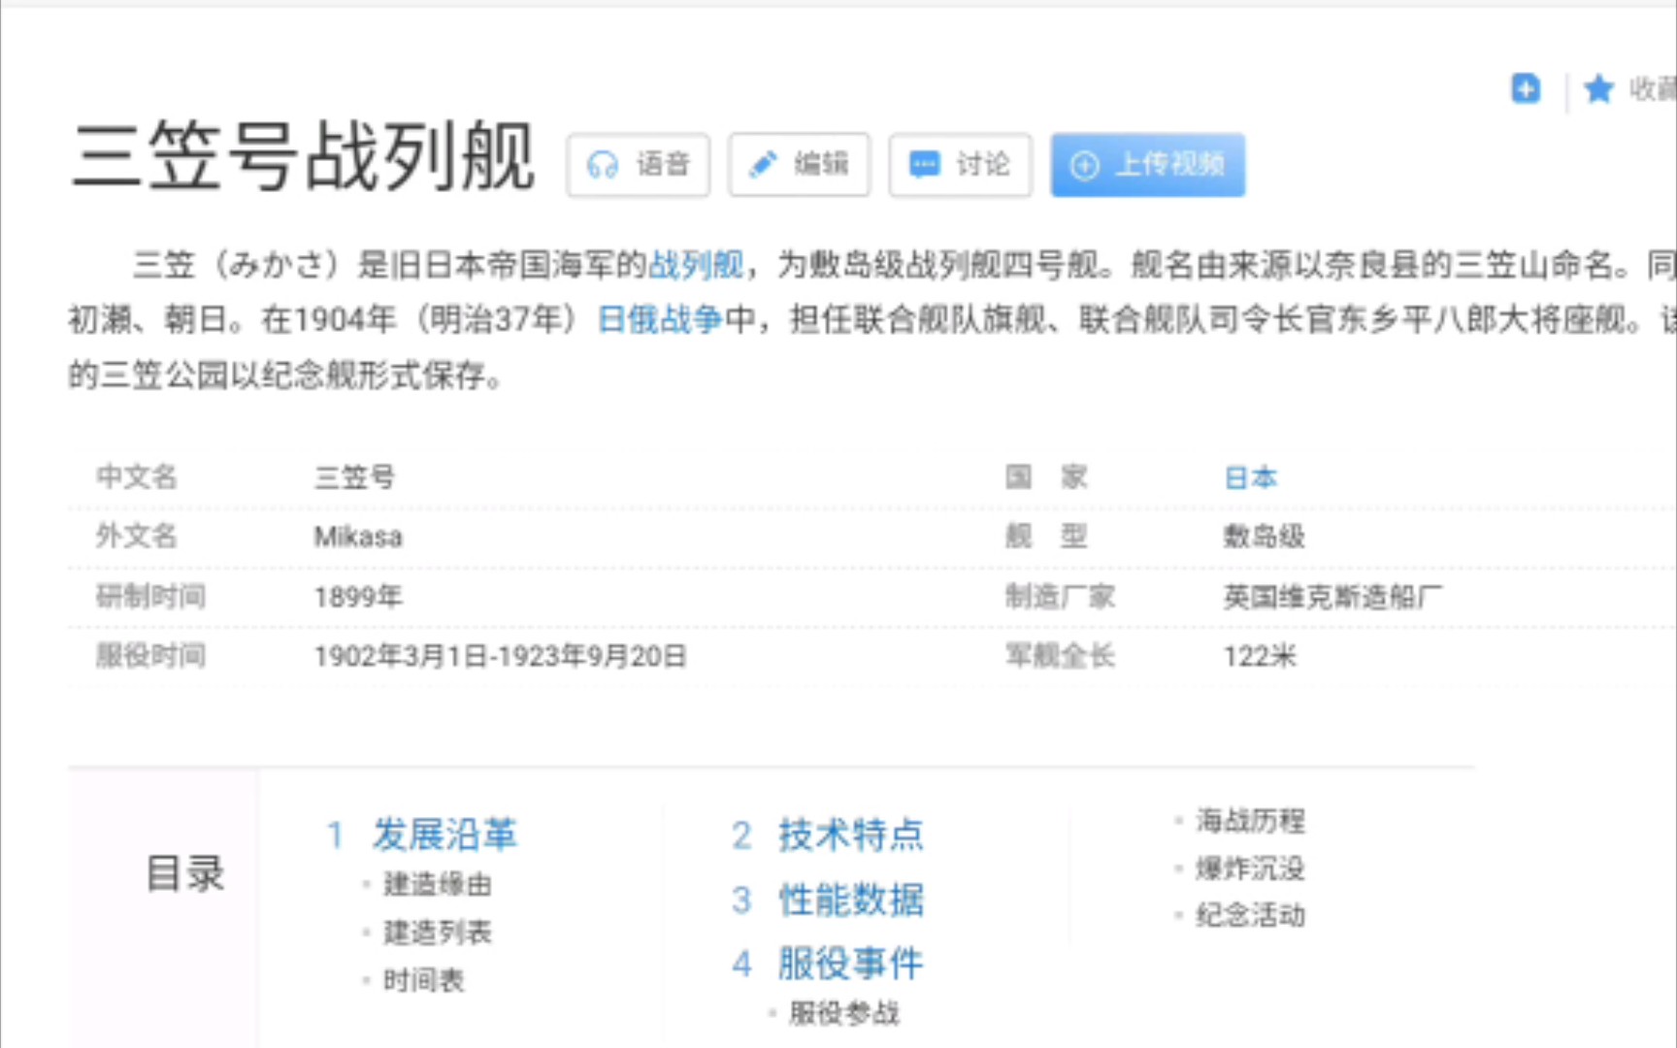The height and width of the screenshot is (1048, 1677).
Task: Open subsection 海战历程
Action: (x=1250, y=821)
